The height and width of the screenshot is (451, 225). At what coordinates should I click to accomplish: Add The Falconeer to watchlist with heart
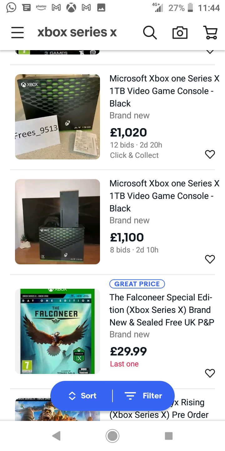click(210, 373)
